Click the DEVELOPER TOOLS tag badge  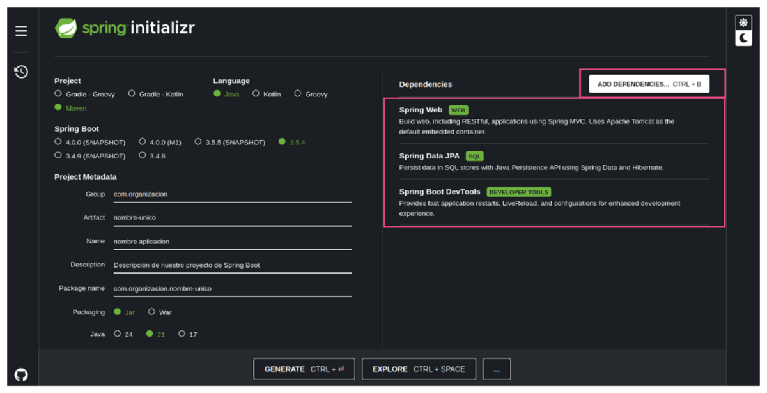[518, 192]
